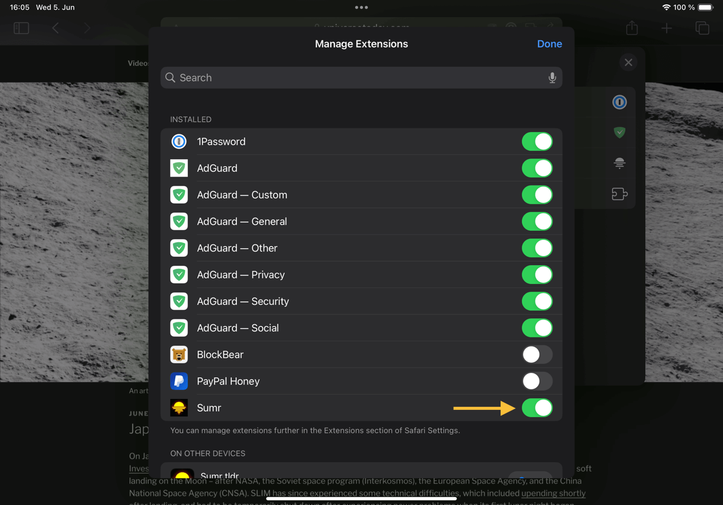Click the PayPal Honey icon

pyautogui.click(x=179, y=381)
